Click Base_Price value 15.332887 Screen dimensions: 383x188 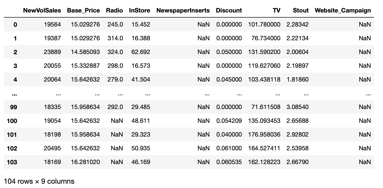[85, 66]
